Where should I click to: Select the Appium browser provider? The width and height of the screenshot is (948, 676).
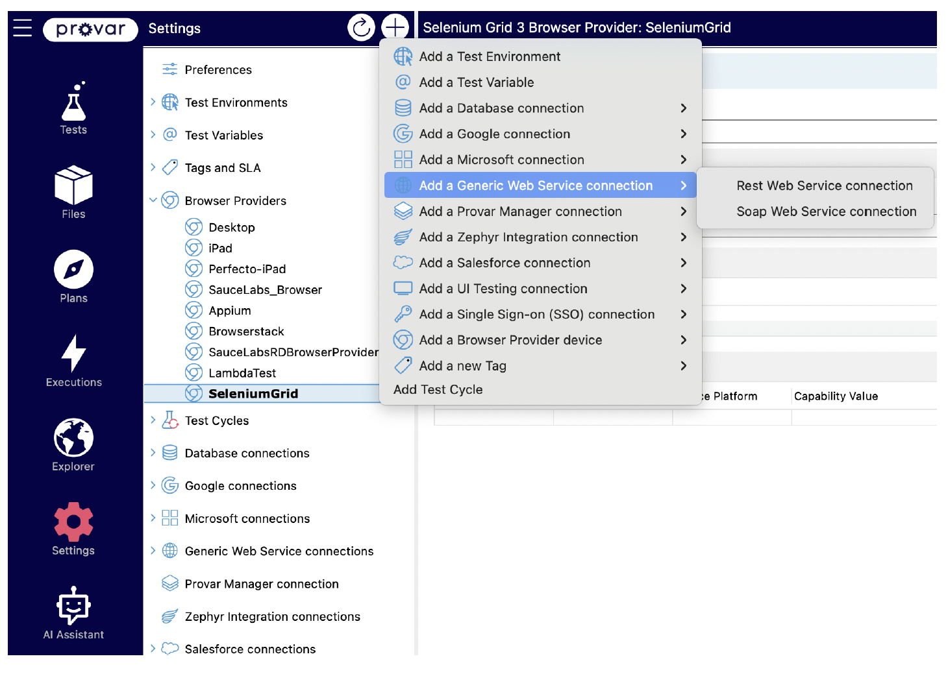(x=229, y=310)
